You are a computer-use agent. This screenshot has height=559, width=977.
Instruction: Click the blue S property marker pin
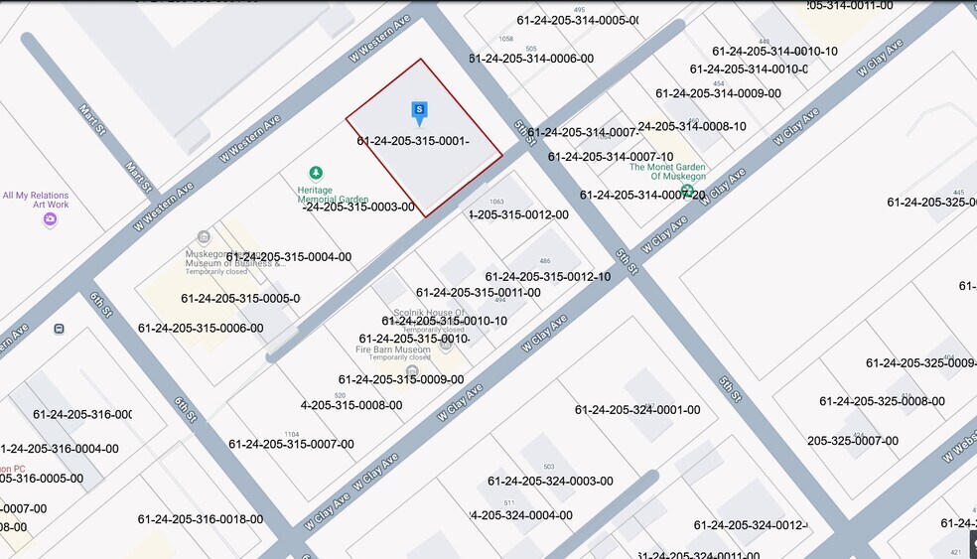pos(419,111)
